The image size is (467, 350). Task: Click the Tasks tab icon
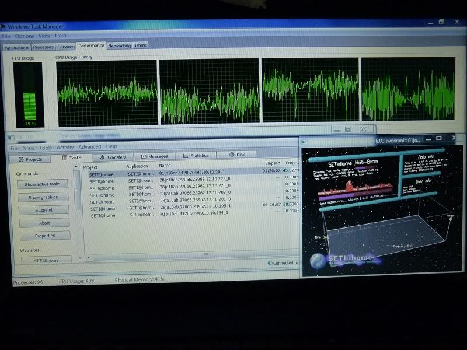tap(64, 158)
